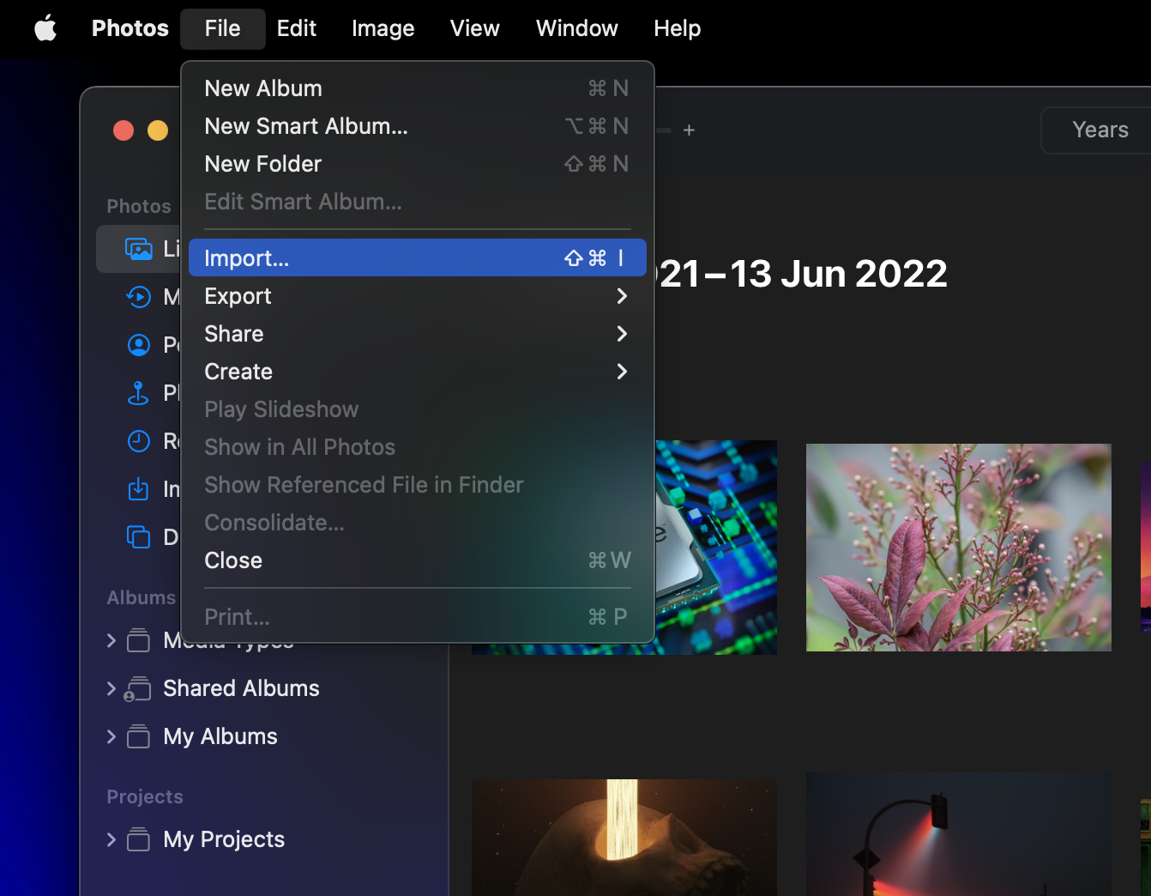The image size is (1151, 896).
Task: Click the My Projects label
Action: point(224,839)
